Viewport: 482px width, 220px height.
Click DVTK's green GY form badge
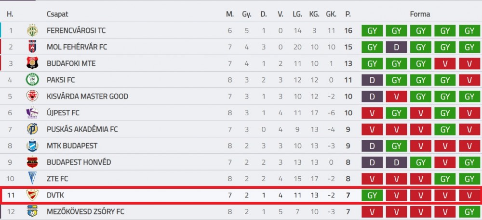(x=372, y=195)
